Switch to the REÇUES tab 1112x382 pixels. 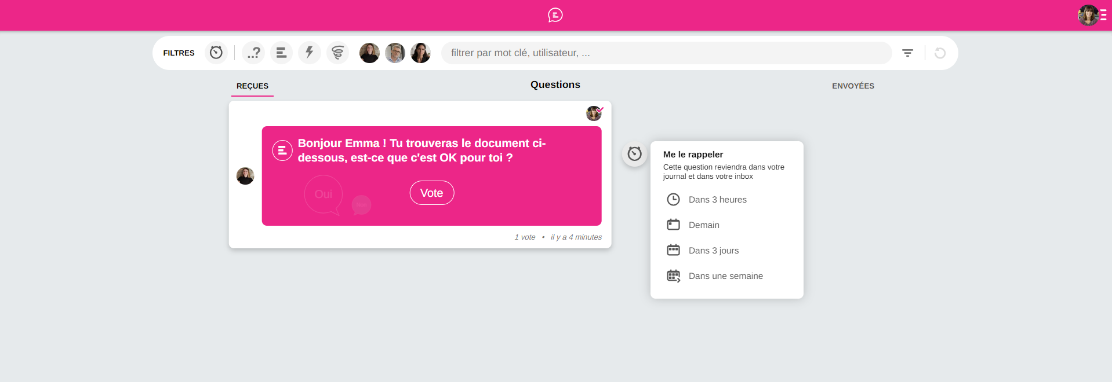coord(252,86)
